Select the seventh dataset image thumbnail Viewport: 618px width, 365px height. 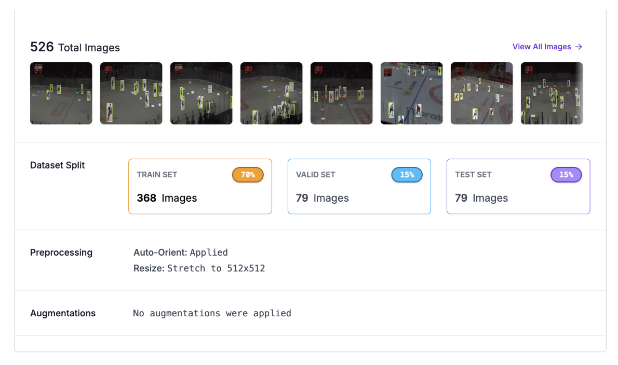pos(481,93)
